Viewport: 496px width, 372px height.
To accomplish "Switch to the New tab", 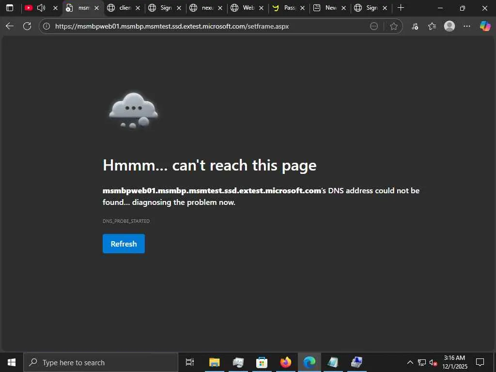I will pyautogui.click(x=325, y=8).
